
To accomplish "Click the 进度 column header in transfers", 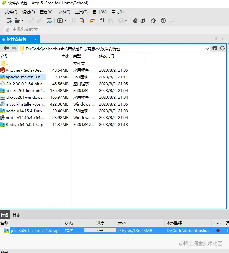I will click(100, 223).
